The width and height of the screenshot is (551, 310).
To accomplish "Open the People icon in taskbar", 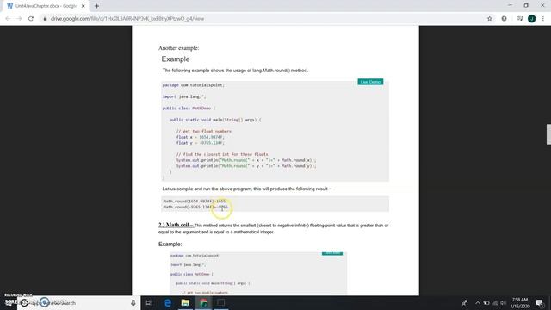I will coord(465,302).
